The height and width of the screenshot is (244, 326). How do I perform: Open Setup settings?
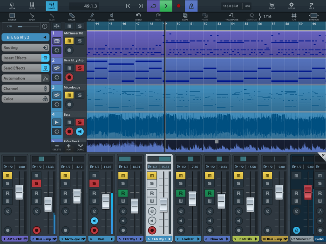click(x=291, y=6)
